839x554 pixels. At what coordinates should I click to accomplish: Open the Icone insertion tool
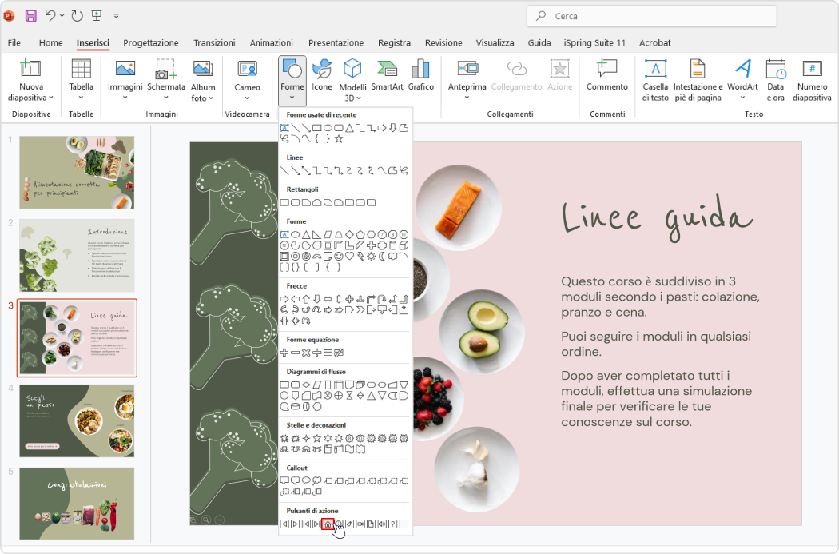click(322, 76)
